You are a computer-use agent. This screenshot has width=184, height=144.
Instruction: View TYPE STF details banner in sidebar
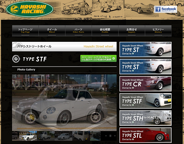click(146, 101)
